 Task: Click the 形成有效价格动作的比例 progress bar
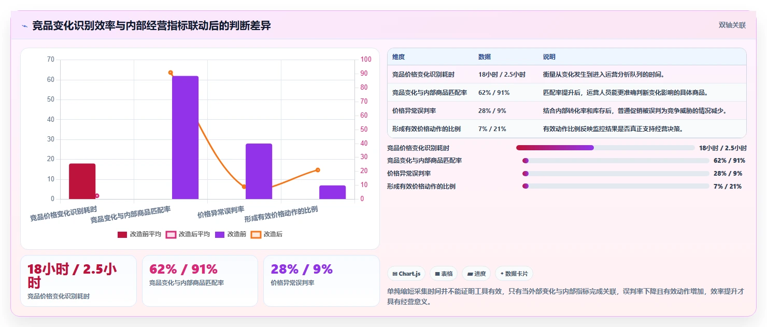(616, 186)
